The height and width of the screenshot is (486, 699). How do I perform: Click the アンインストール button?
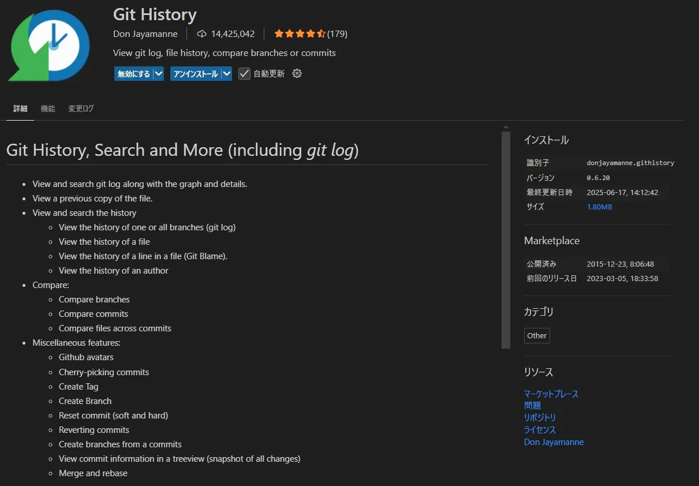pyautogui.click(x=196, y=74)
